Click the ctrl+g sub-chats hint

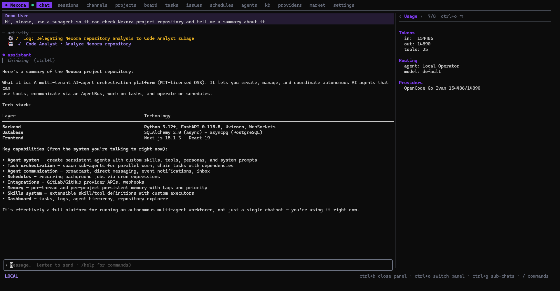tap(493, 276)
